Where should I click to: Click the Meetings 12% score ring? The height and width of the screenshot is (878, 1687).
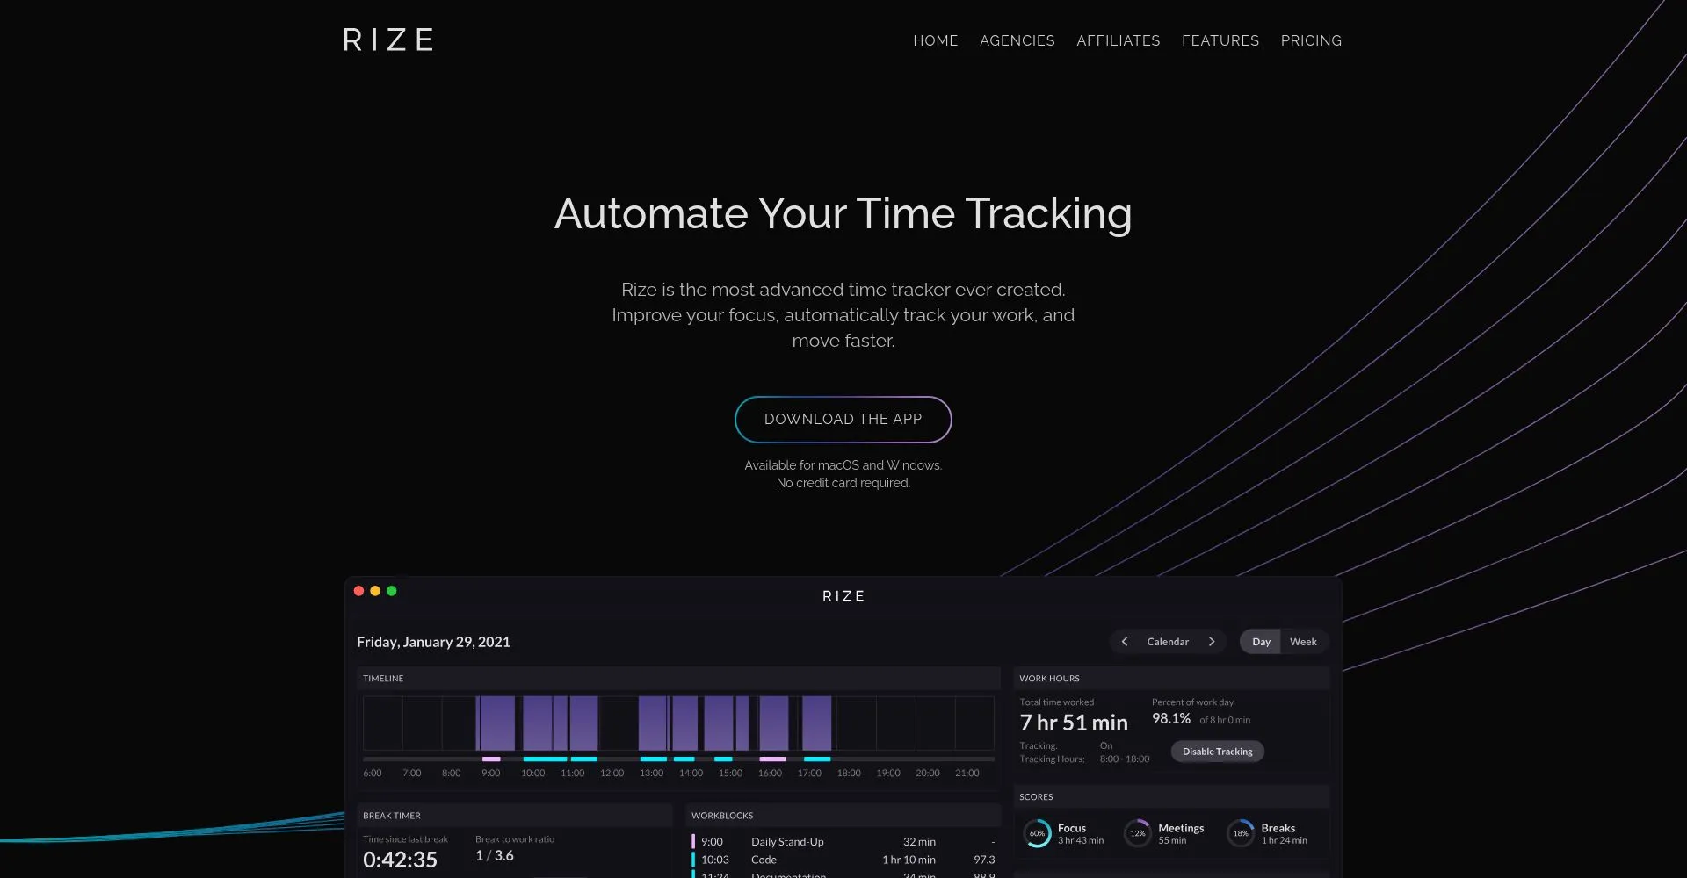point(1138,833)
